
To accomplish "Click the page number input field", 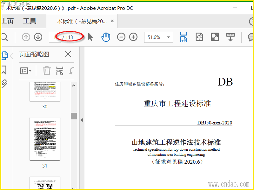I will (55, 37).
